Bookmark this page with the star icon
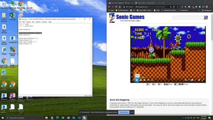Image resolution: width=213 pixels, height=120 pixels. 177,7
